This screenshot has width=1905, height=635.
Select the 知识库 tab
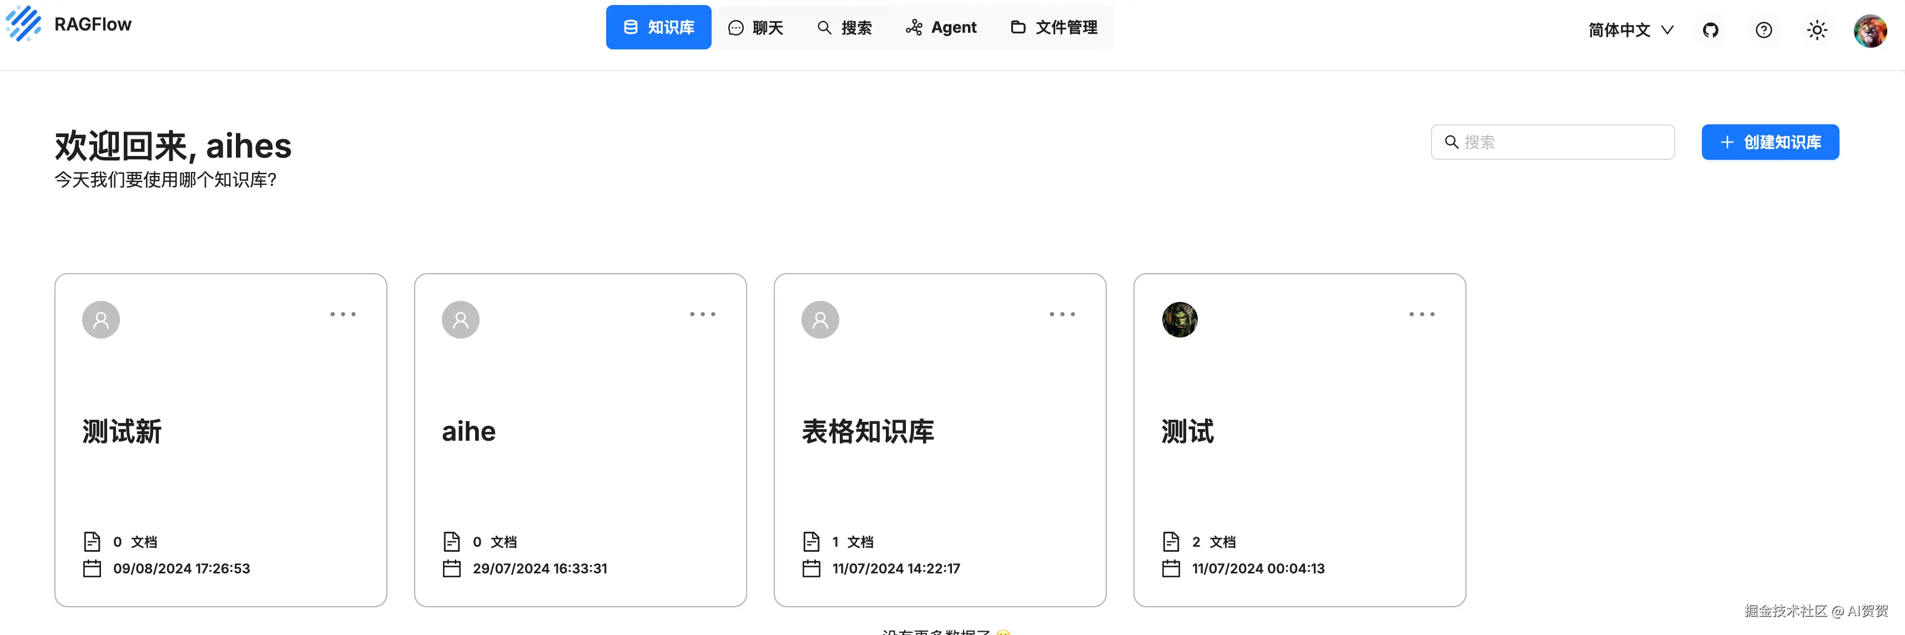(658, 28)
